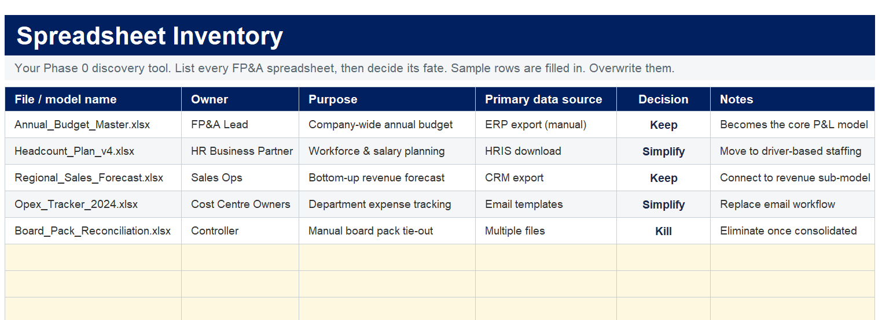
Task: Select the 'Bottom-up revenue forecast' cell
Action: coord(387,178)
